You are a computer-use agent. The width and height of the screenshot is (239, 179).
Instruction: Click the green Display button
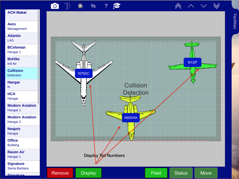89,173
